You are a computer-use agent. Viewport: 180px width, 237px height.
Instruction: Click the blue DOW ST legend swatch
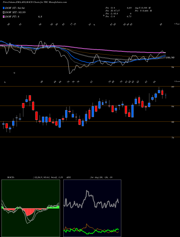4,8
